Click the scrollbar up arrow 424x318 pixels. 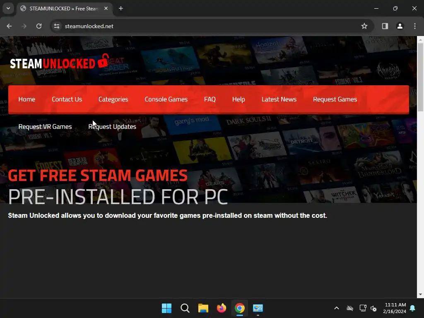click(420, 39)
